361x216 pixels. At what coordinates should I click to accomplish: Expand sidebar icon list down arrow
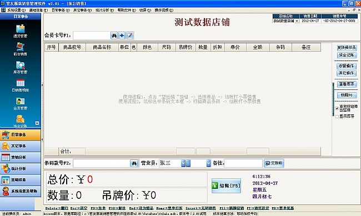37,123
